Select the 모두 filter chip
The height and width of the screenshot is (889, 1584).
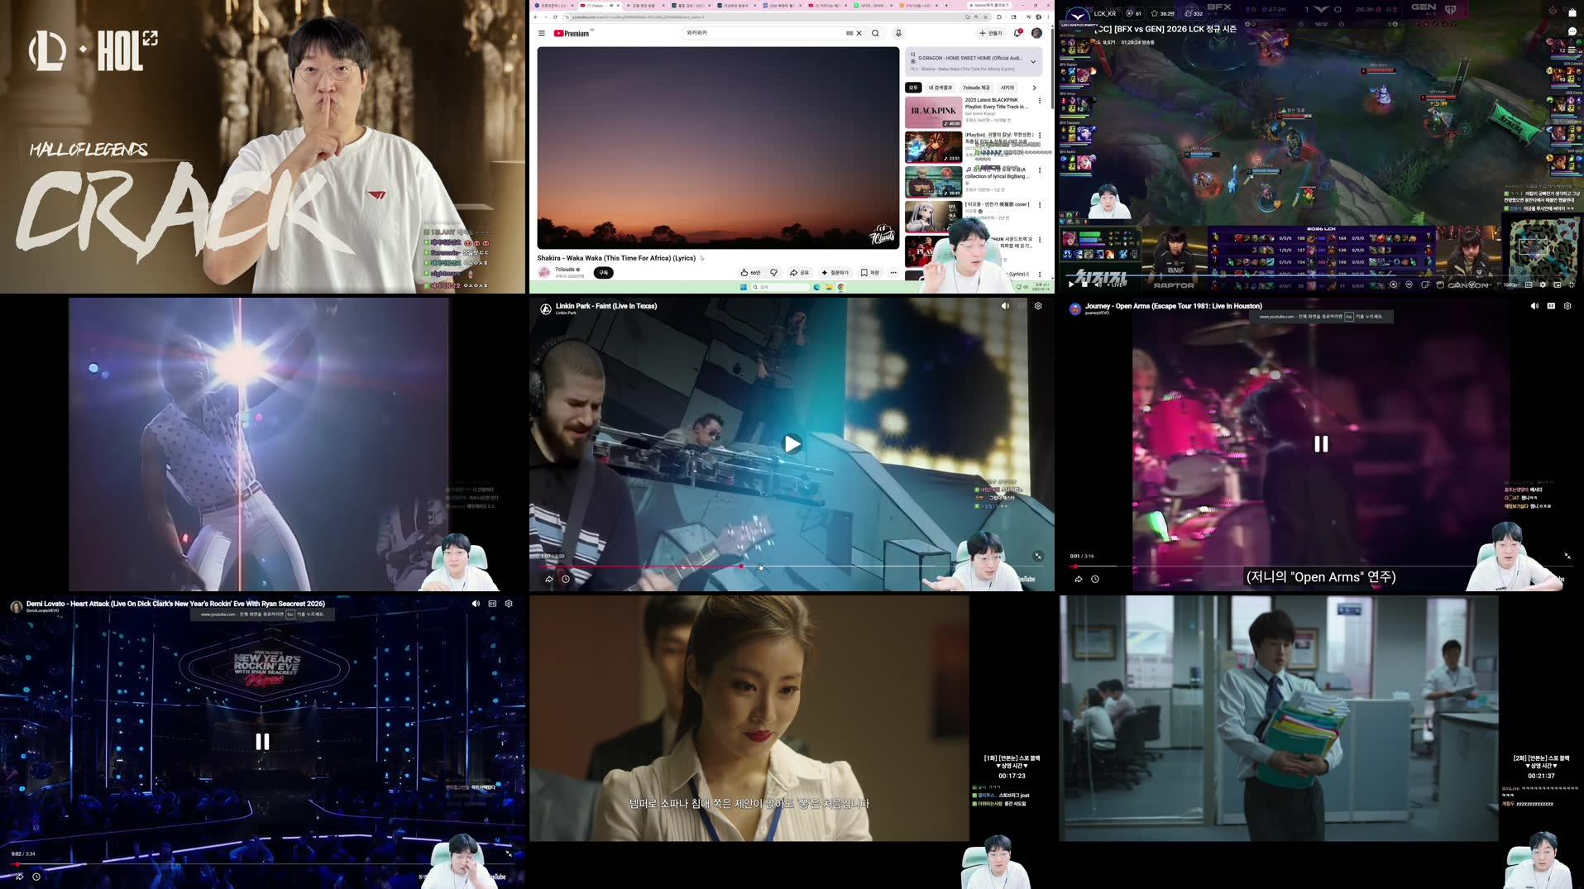click(913, 88)
